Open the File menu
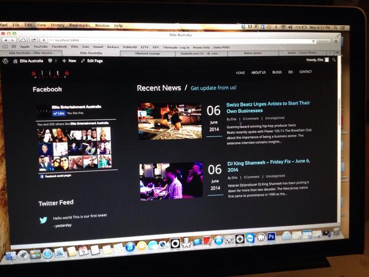This screenshot has width=369, height=277. pos(16,25)
